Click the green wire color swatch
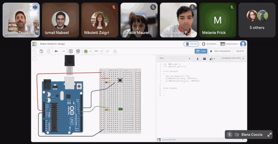 (x=86, y=51)
